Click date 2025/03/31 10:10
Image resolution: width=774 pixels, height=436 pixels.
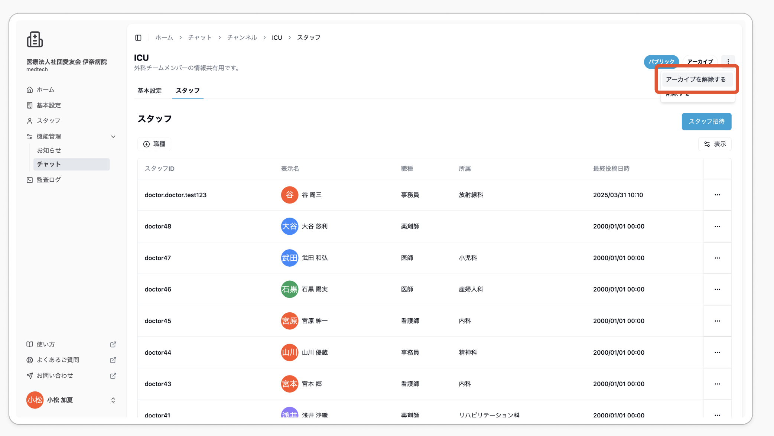pyautogui.click(x=618, y=195)
